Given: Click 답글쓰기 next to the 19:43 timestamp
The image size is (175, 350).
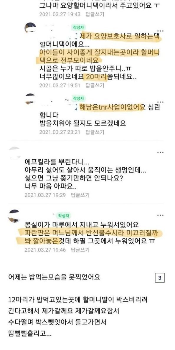Looking at the screenshot, I should pos(95,14).
